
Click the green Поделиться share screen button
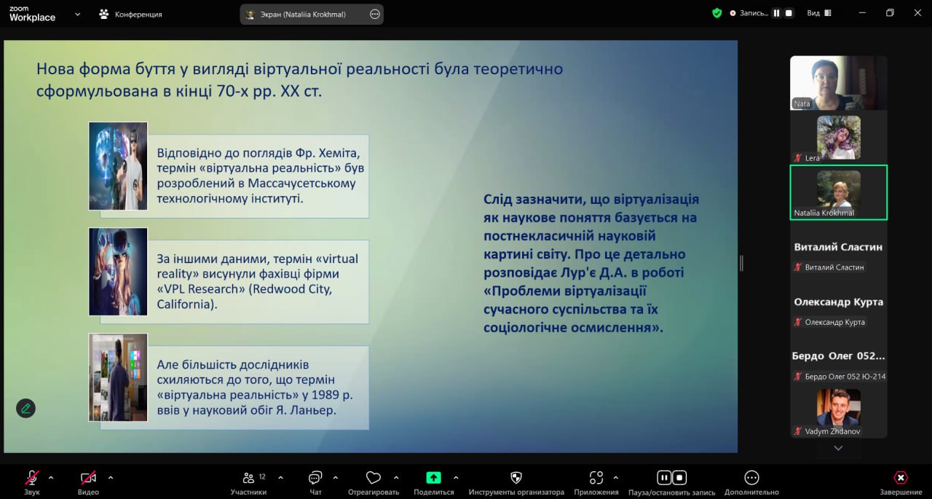(433, 478)
